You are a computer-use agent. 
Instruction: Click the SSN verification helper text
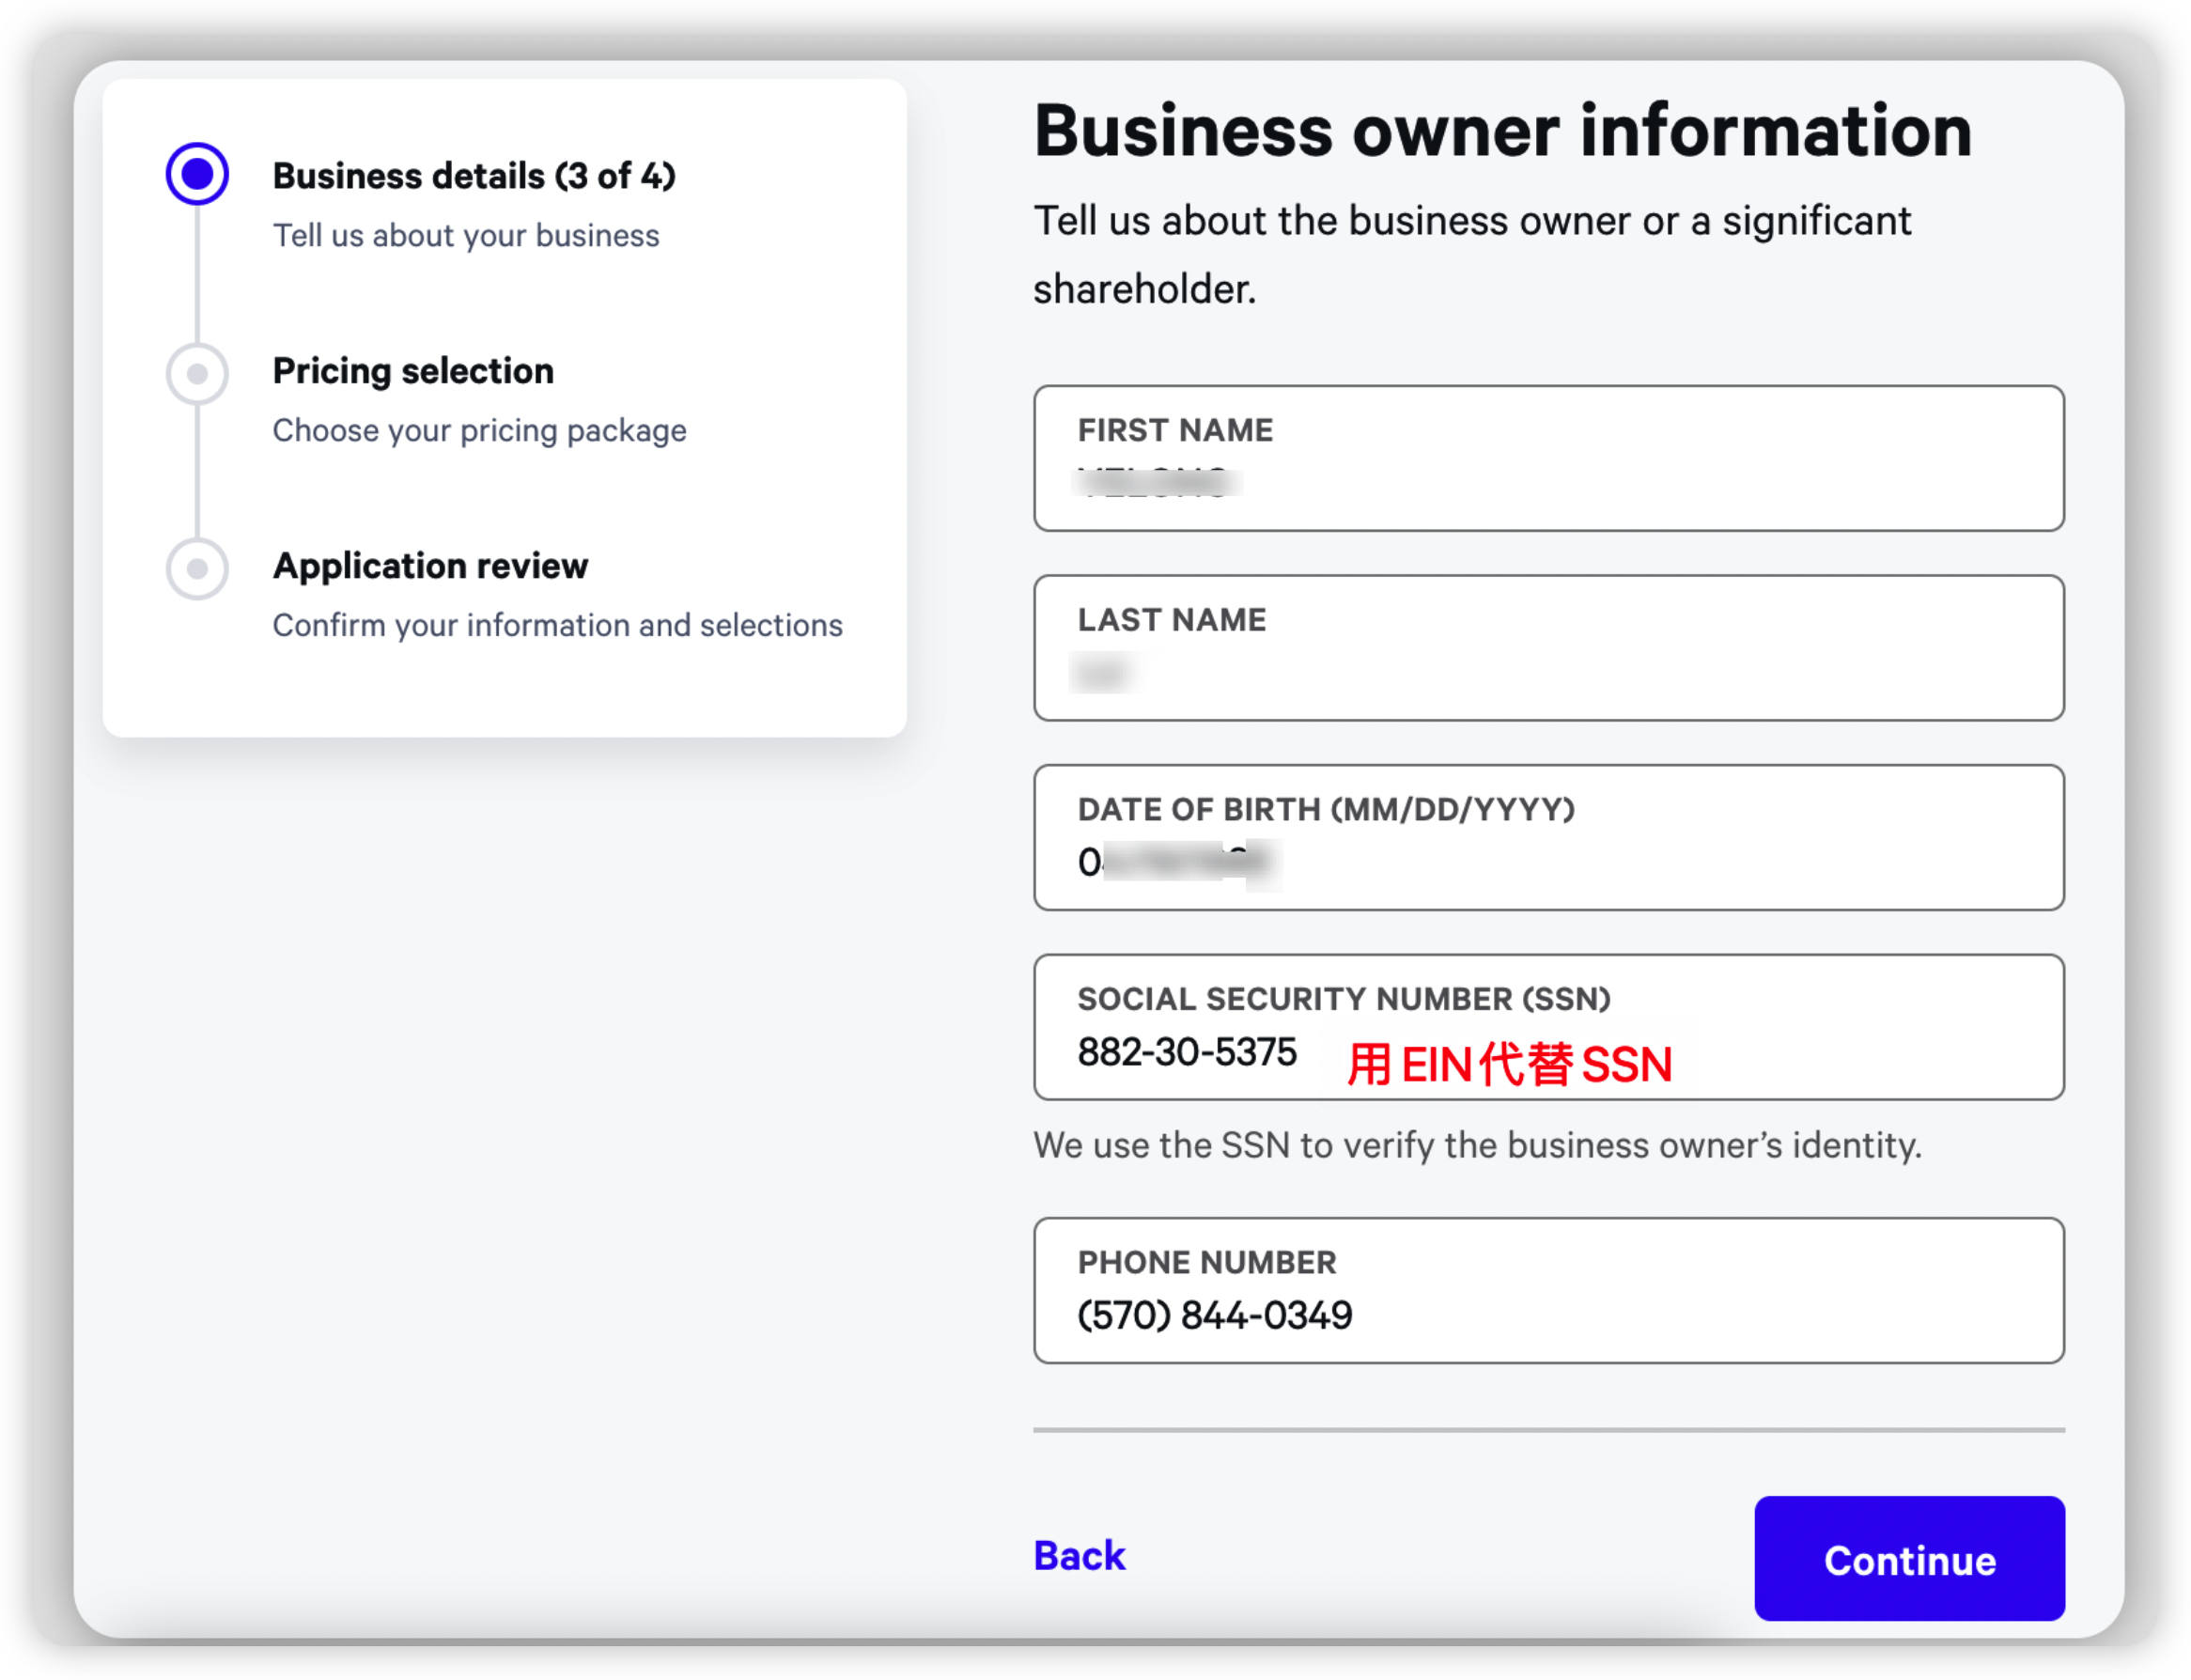point(1477,1145)
